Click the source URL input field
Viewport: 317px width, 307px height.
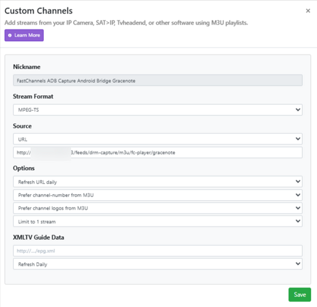click(158, 152)
